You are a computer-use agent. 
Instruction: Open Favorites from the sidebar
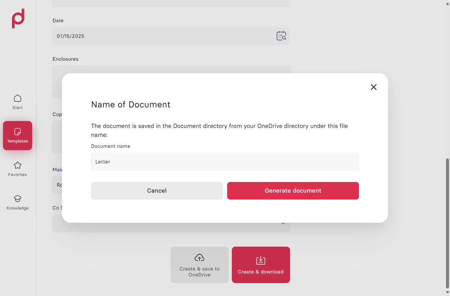click(18, 169)
